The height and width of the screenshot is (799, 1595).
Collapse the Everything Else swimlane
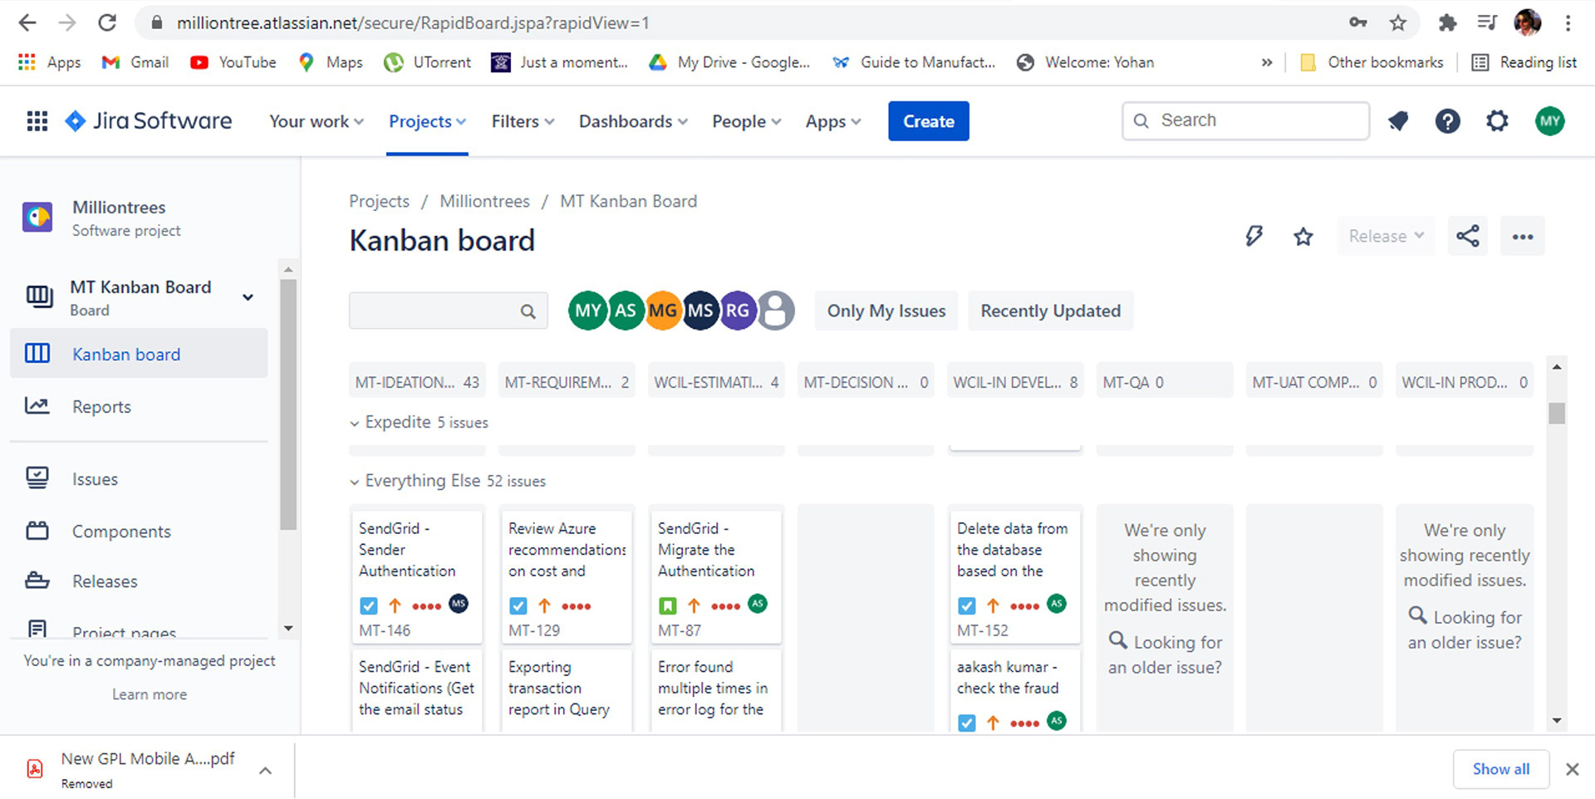[355, 482]
